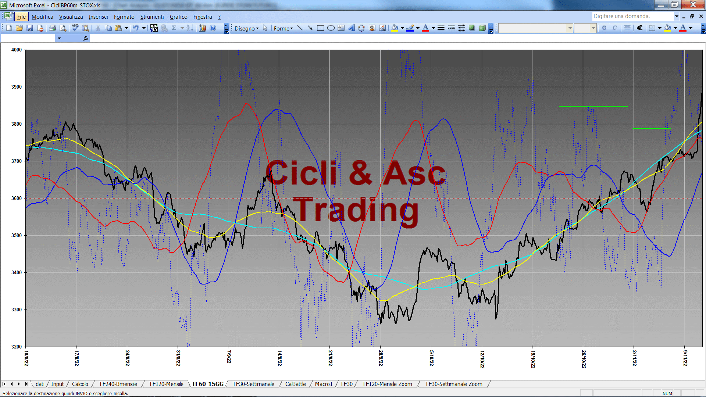Go to the last sheet tab arrow
Screen dimensions: 706x397
pos(26,384)
